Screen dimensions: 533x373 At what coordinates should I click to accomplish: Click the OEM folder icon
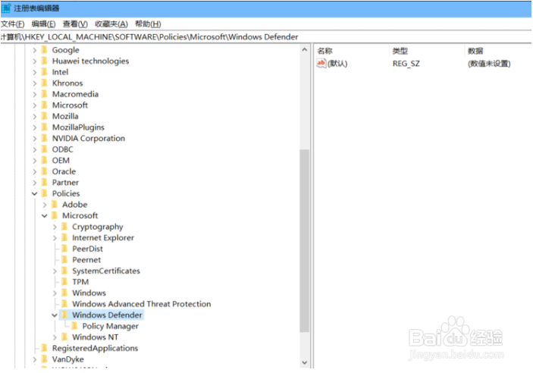click(44, 161)
